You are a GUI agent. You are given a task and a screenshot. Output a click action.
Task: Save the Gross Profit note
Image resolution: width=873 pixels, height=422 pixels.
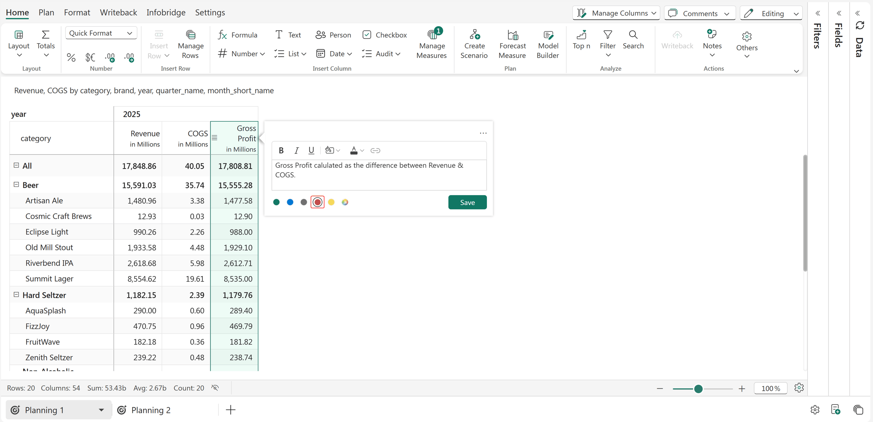467,202
